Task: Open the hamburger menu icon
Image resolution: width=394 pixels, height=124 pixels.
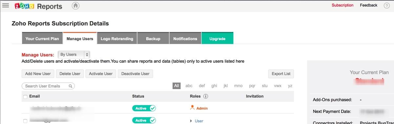Action: pos(5,6)
